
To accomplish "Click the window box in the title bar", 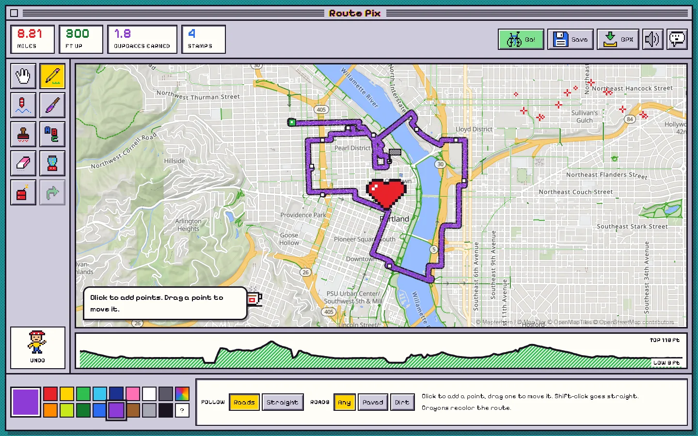I will click(x=14, y=13).
